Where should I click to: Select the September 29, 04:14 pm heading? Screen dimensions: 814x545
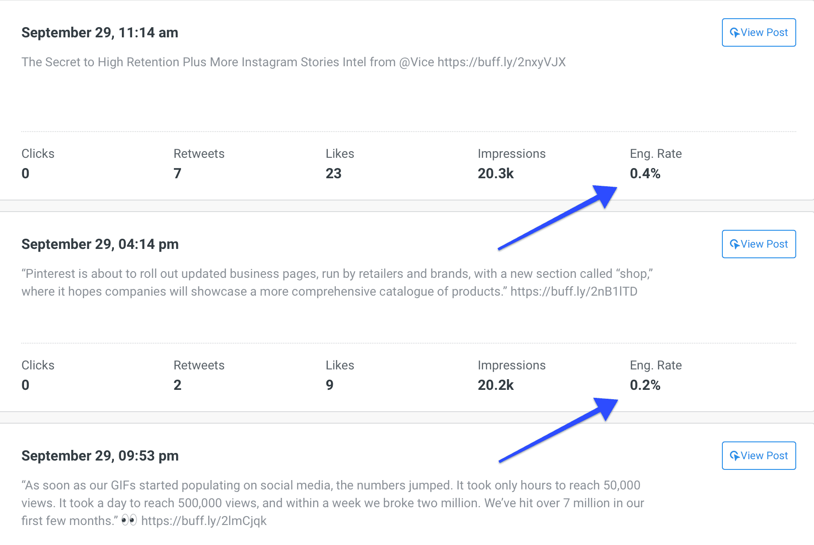(x=100, y=244)
